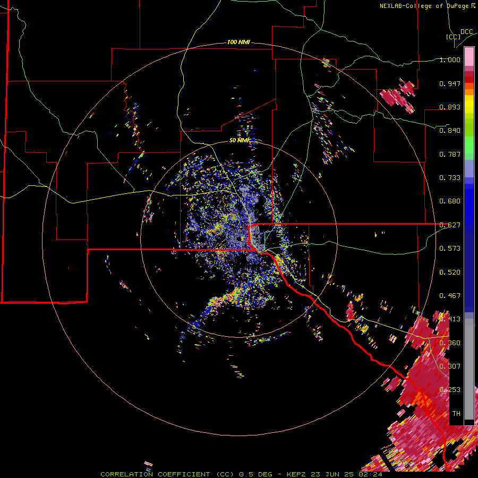Click the 0.733 scale value
The width and height of the screenshot is (478, 478).
point(450,178)
